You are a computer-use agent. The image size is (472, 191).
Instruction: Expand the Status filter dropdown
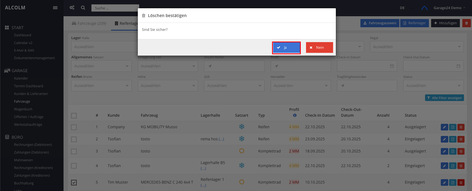[433, 86]
